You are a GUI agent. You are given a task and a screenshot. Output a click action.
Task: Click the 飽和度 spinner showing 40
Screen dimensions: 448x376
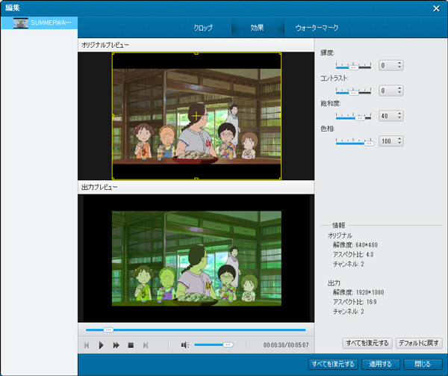click(x=391, y=116)
